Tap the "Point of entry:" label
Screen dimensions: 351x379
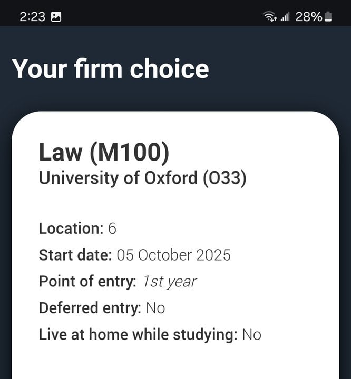(x=87, y=282)
